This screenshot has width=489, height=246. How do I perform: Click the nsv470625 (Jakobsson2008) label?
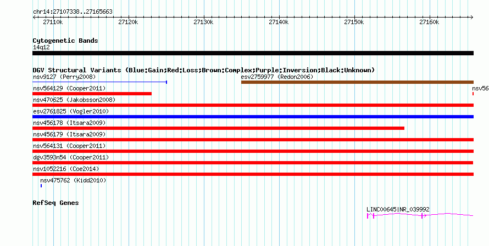(x=74, y=100)
